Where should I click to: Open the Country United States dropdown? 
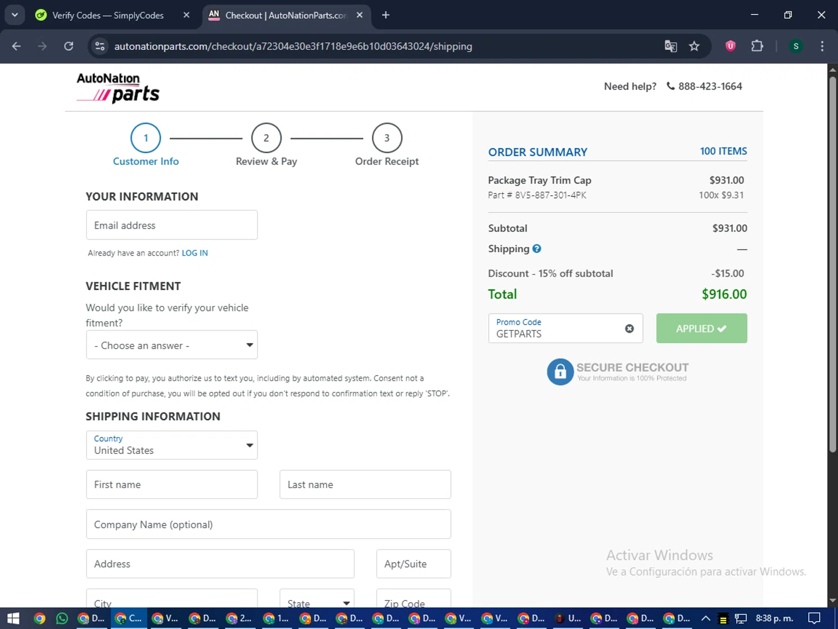pos(172,445)
